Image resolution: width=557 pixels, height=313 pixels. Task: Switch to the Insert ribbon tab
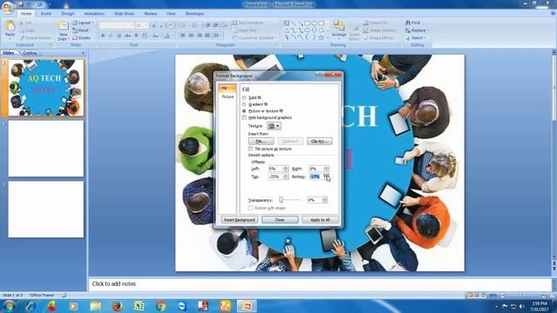(46, 14)
